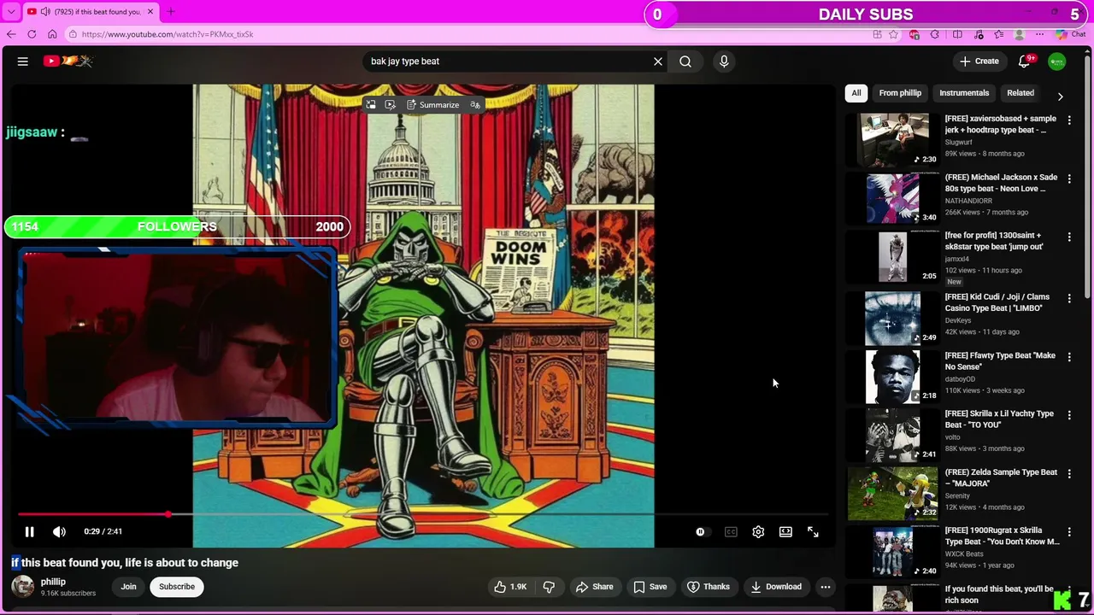Like the video (1.9K)
Screen dimensions: 1094x615
click(510, 587)
